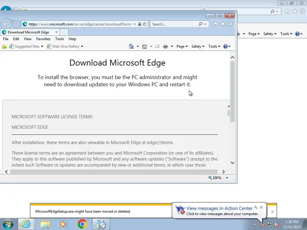Image resolution: width=307 pixels, height=230 pixels.
Task: Close the download notification bar
Action: 272,212
